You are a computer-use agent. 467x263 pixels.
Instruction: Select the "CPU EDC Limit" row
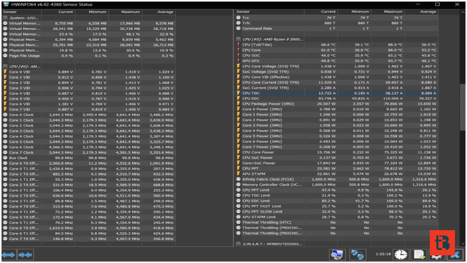coord(337,201)
